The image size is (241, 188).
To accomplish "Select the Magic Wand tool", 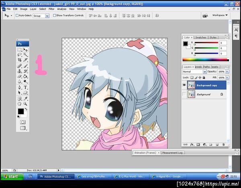I will pos(25,55).
